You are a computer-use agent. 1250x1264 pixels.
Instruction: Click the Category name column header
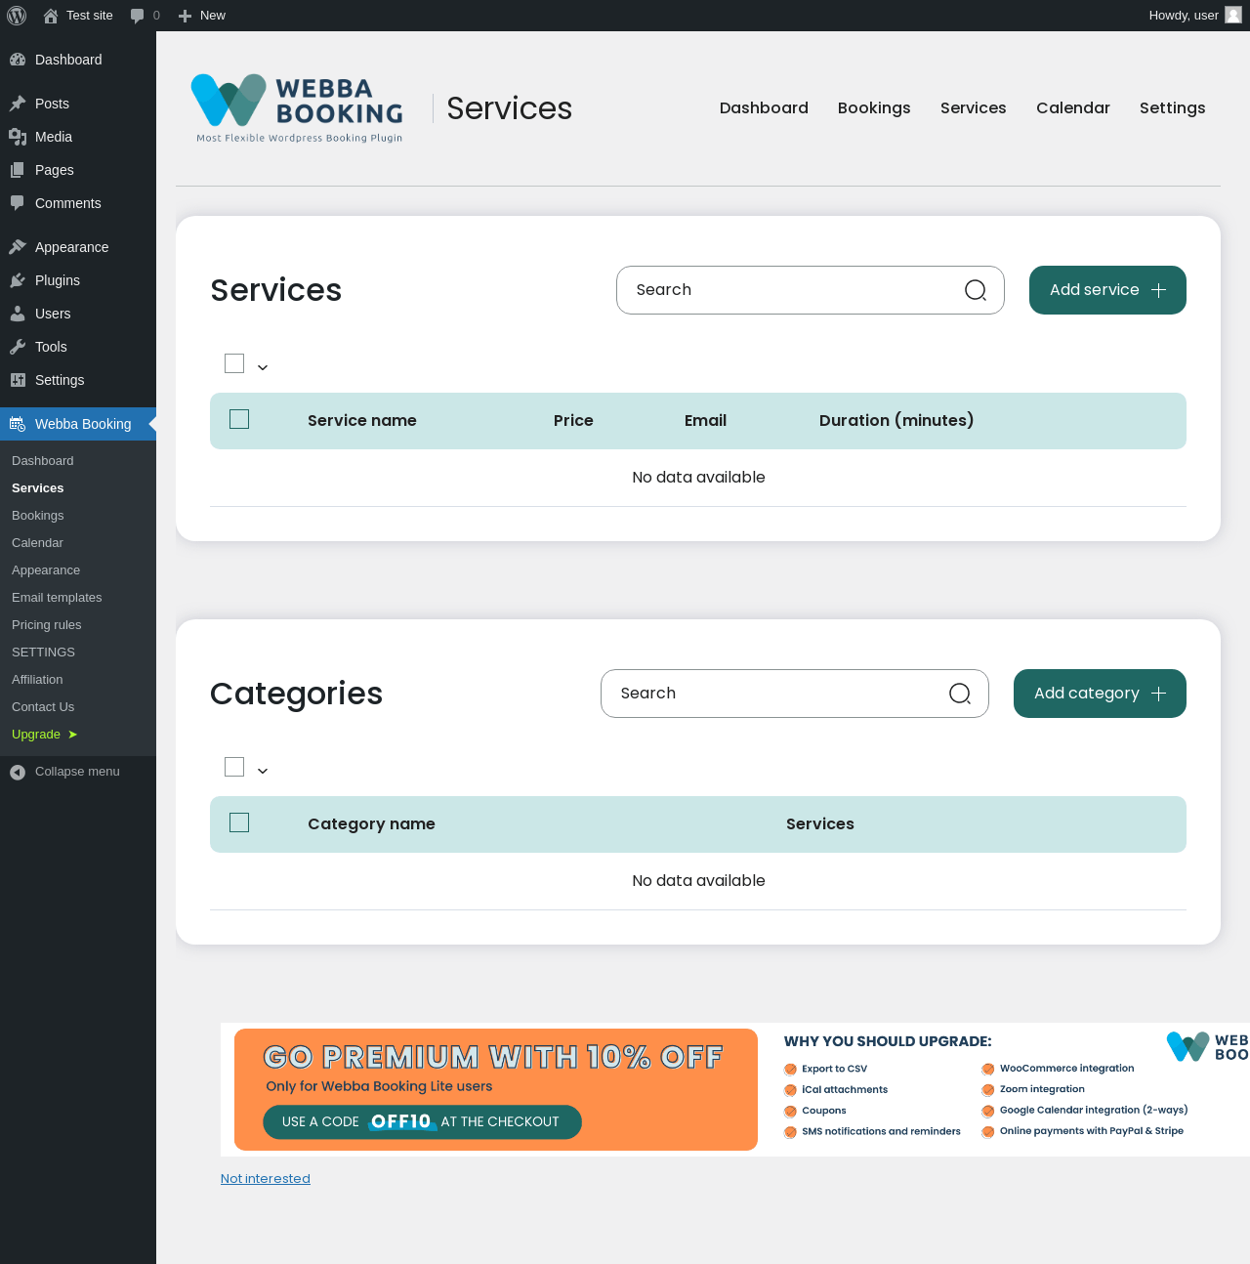point(371,824)
